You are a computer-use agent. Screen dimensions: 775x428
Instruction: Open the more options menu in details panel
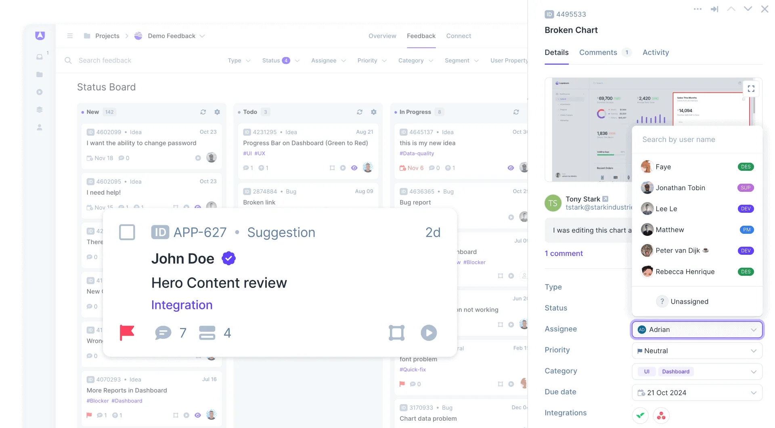click(x=697, y=8)
